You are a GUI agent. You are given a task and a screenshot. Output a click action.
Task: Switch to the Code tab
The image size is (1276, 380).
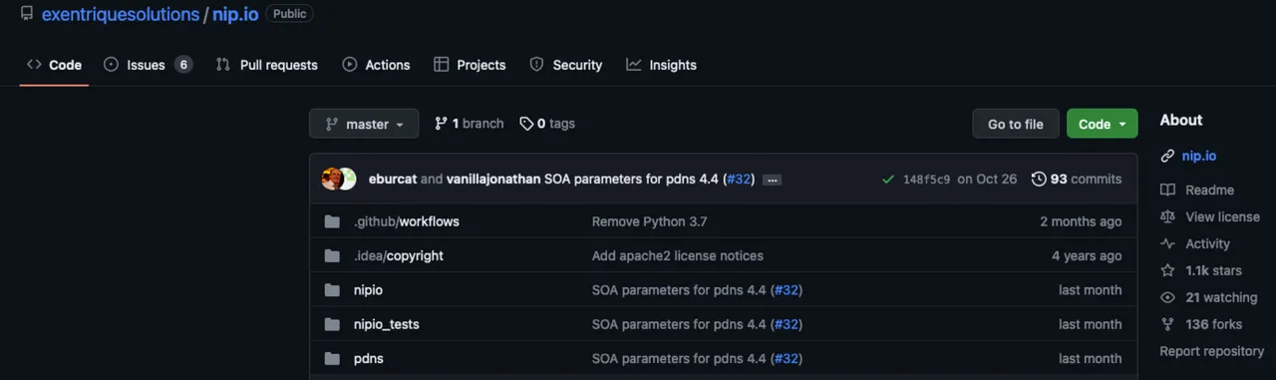tap(54, 65)
